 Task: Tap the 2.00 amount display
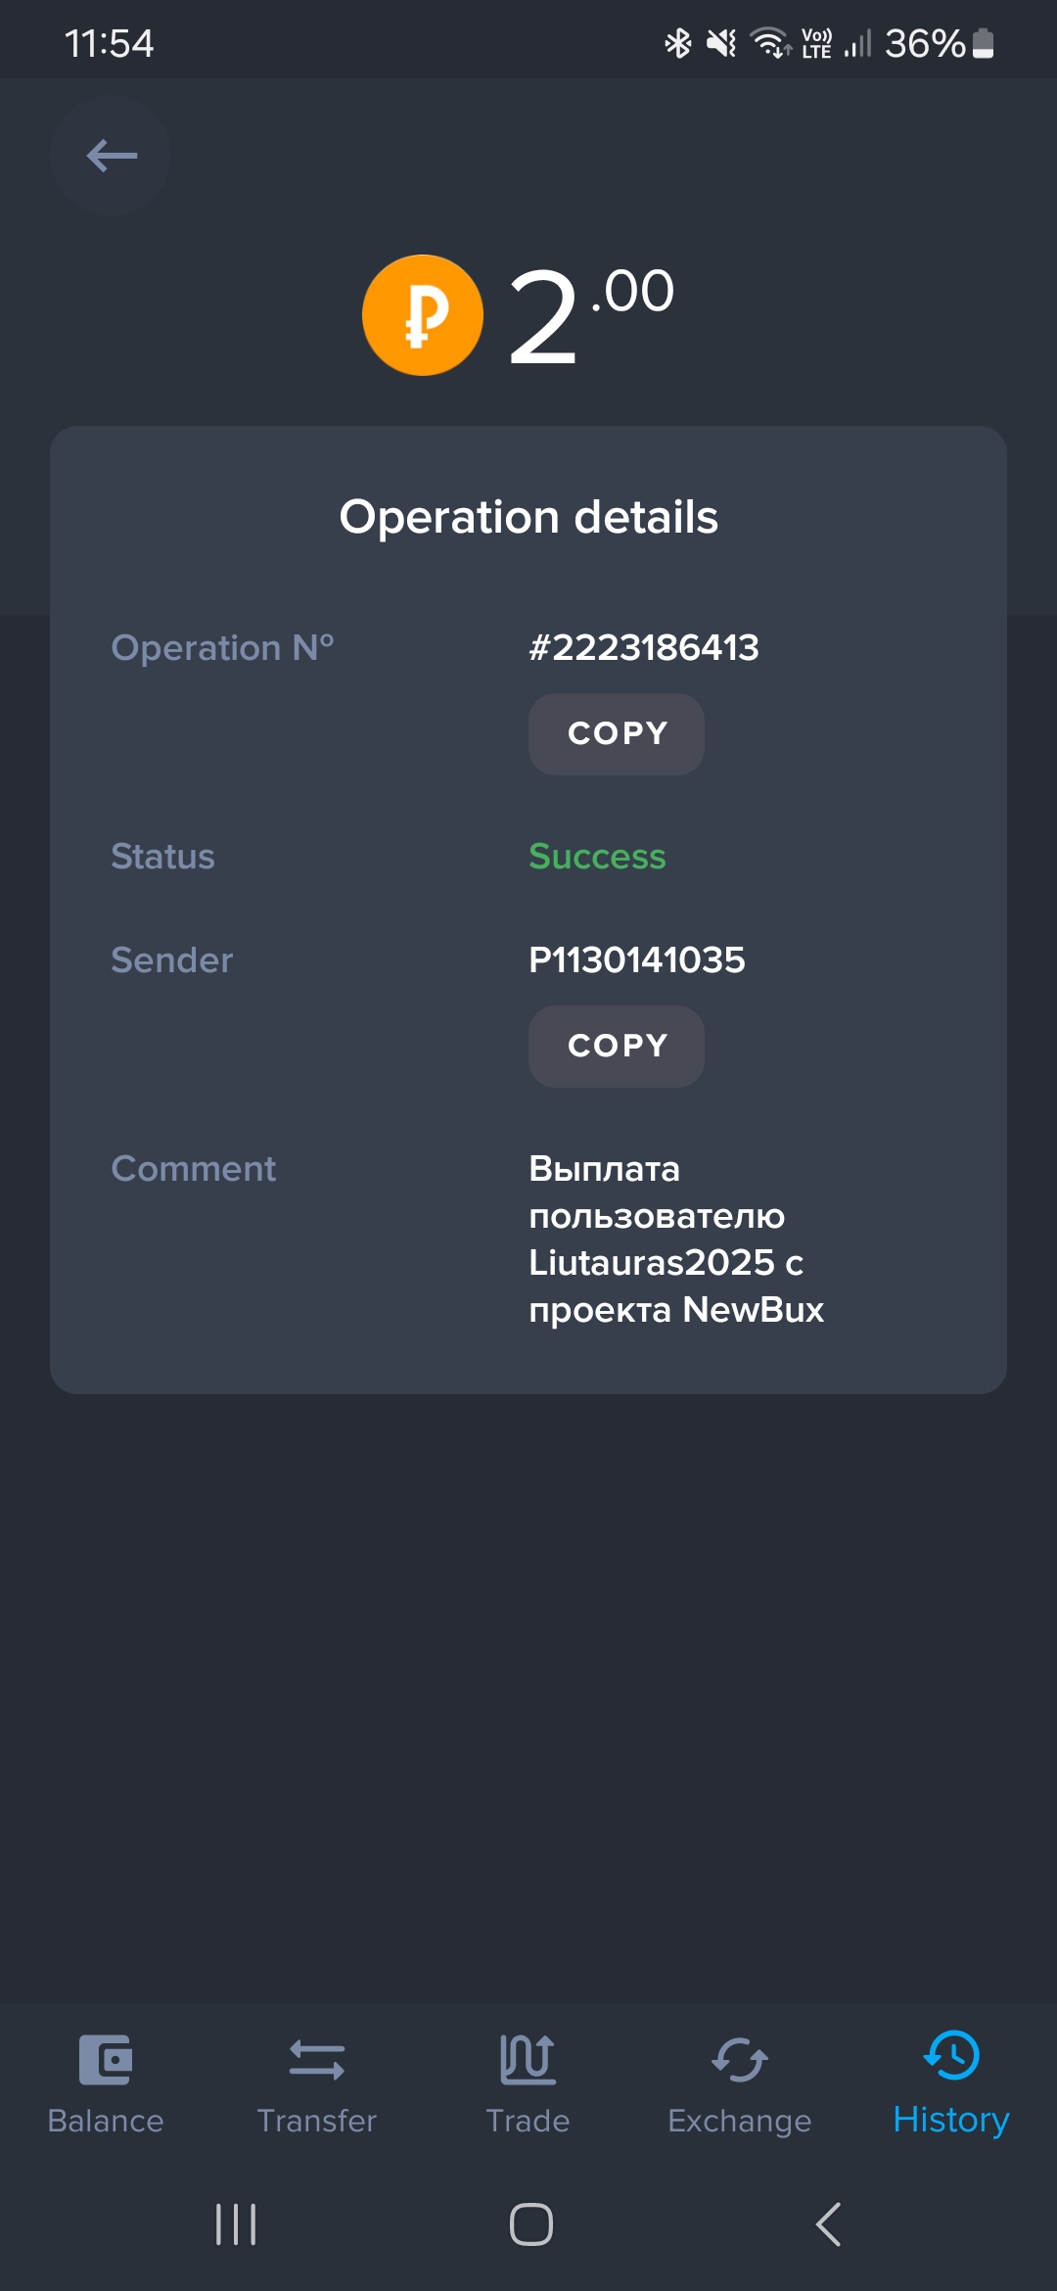tap(591, 315)
